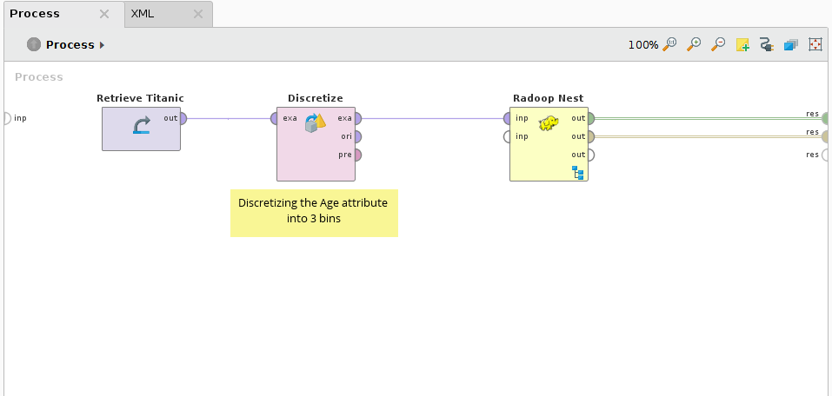
Task: Click the blue stacked layers toolbar icon
Action: pyautogui.click(x=790, y=44)
